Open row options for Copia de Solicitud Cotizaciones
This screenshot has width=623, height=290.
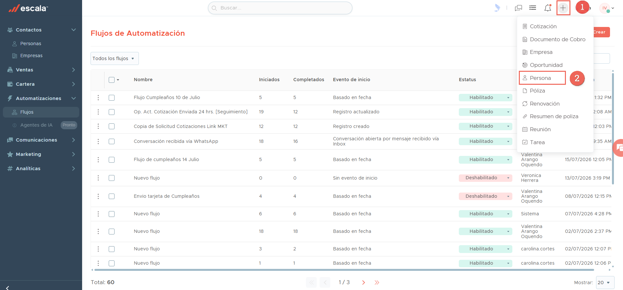coord(98,126)
